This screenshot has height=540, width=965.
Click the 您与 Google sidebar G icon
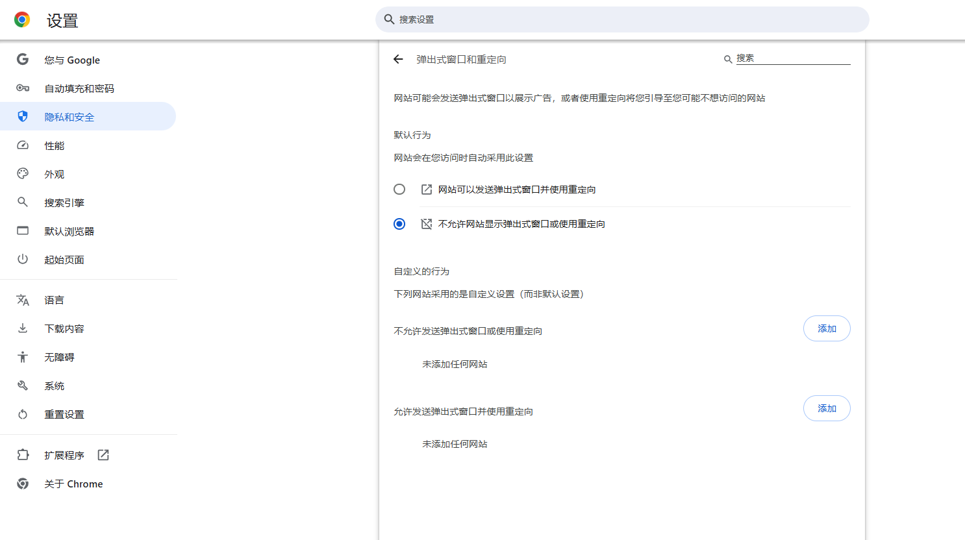(23, 60)
